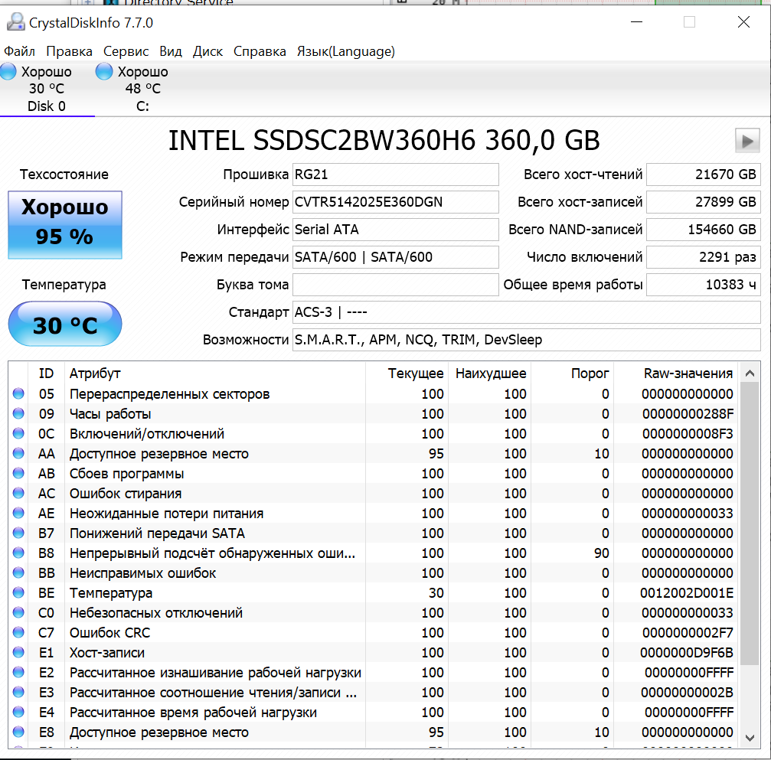Click status icon of row E1 Хост-записи
The height and width of the screenshot is (760, 771).
point(18,652)
